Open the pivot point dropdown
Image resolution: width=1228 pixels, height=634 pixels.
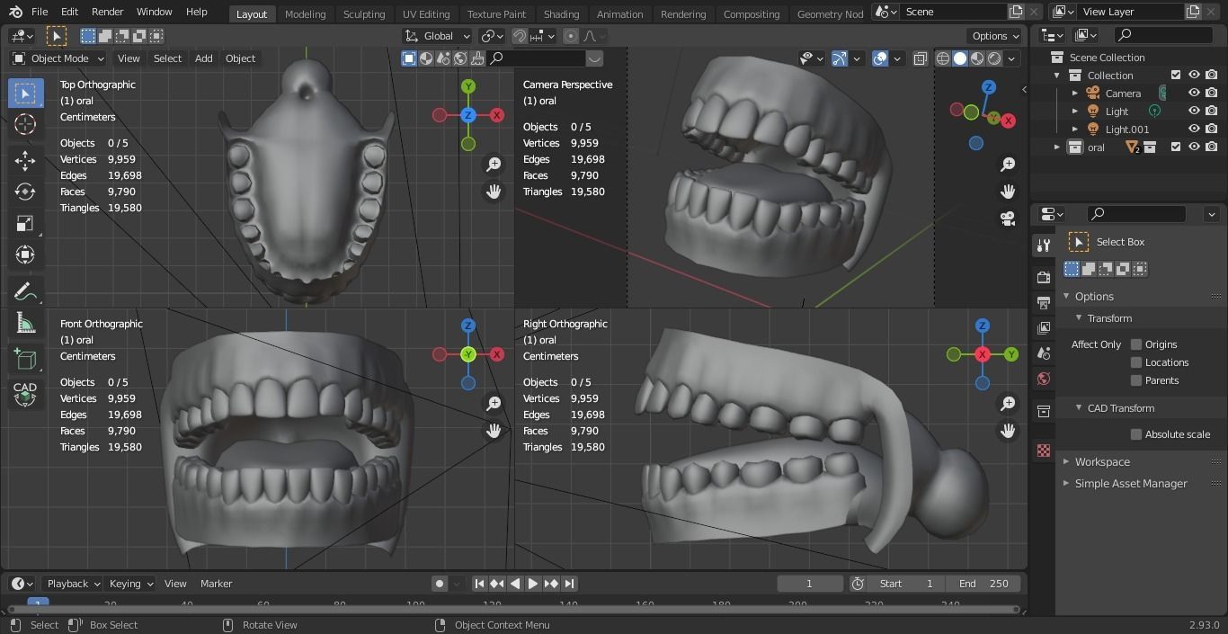click(x=494, y=36)
